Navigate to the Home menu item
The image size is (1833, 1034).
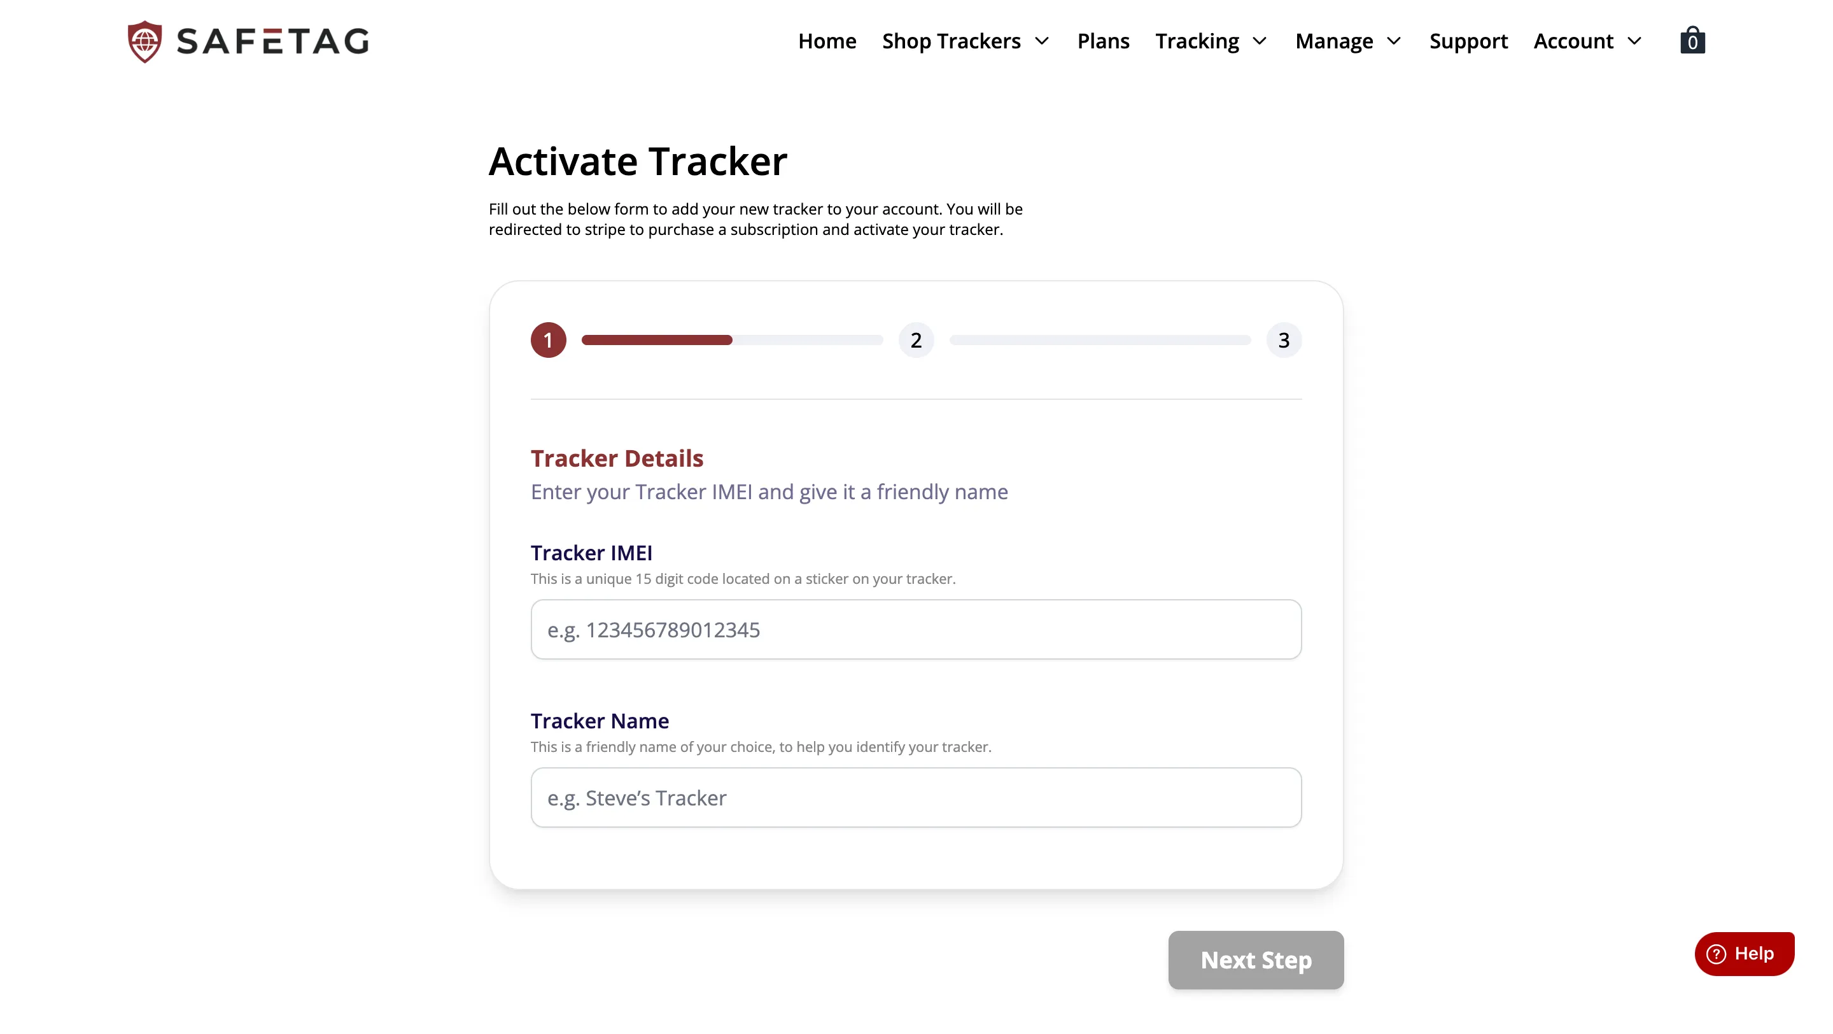[x=827, y=41]
